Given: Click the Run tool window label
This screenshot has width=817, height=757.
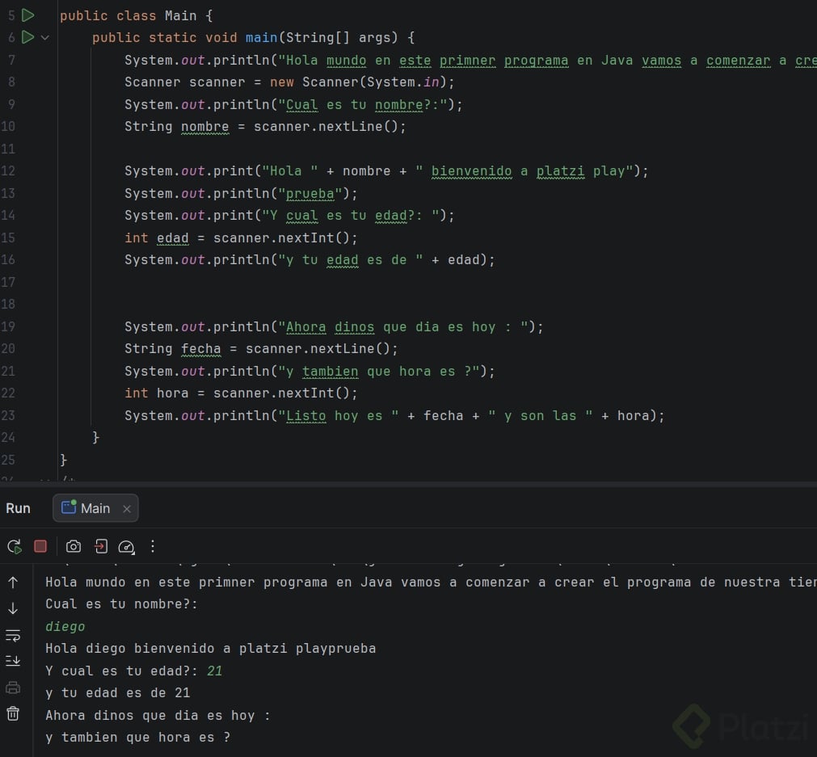Looking at the screenshot, I should [x=19, y=508].
